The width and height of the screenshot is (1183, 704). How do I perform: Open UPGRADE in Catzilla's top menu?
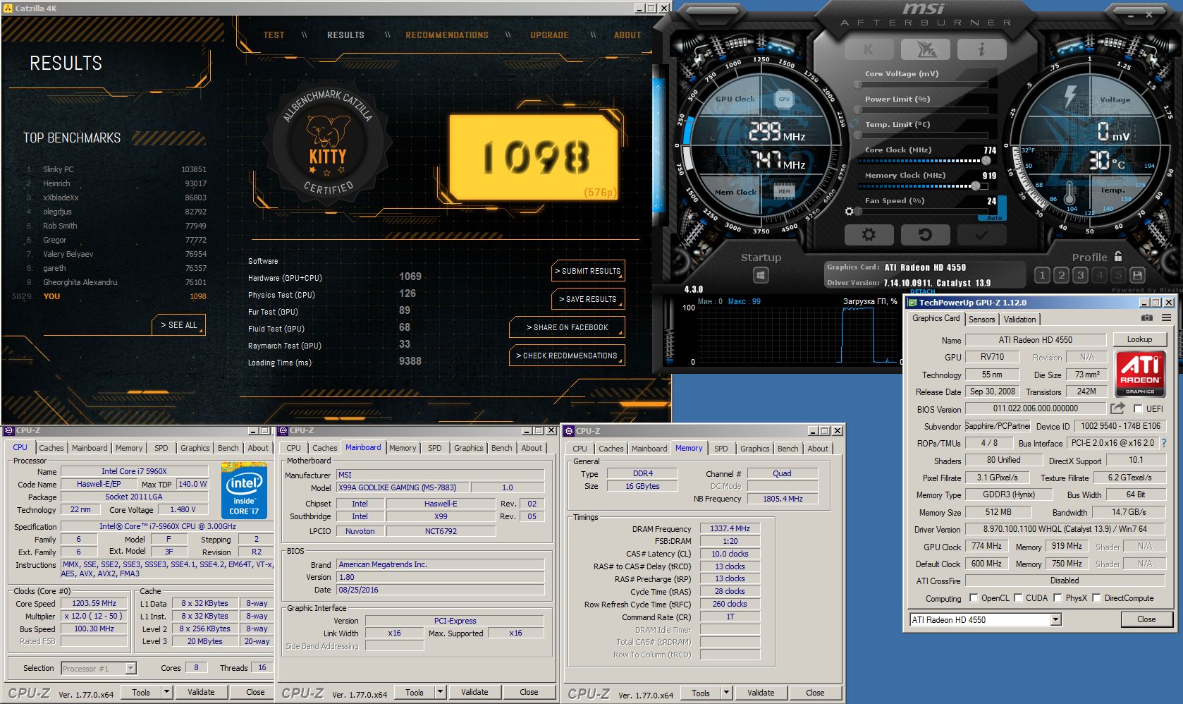pos(549,35)
